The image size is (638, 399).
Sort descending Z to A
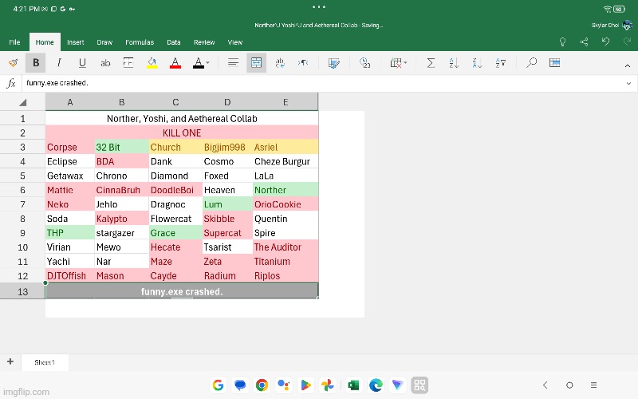[477, 63]
